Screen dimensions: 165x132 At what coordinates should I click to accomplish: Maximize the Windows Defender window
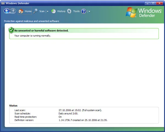153,3
